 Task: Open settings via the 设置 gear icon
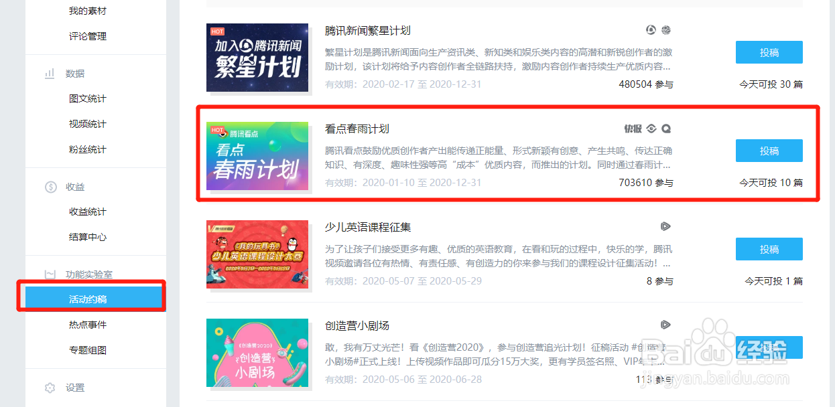[50, 388]
